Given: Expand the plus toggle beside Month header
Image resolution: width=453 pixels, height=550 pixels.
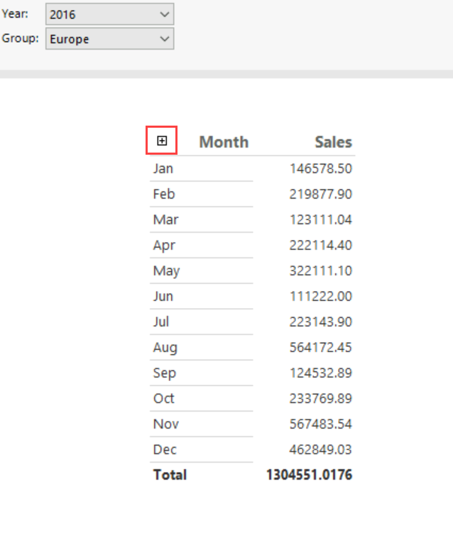Looking at the screenshot, I should pyautogui.click(x=162, y=141).
